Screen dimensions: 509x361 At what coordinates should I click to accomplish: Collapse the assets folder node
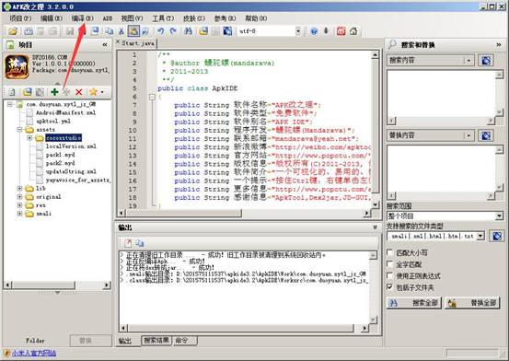[x=20, y=130]
